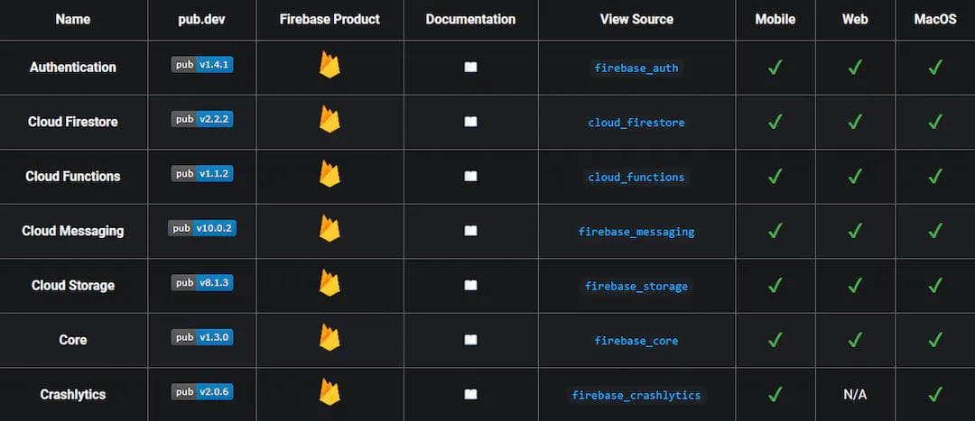Click the Firebase icon for Cloud Messaging

pyautogui.click(x=330, y=229)
